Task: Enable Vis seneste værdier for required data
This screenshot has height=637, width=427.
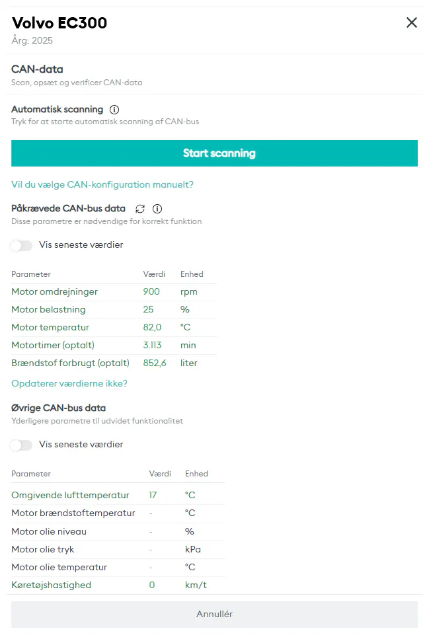Action: (x=22, y=245)
